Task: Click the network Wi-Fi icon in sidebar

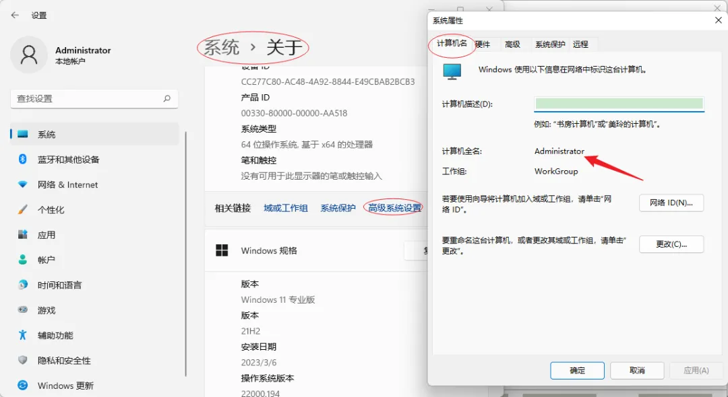Action: [x=22, y=184]
